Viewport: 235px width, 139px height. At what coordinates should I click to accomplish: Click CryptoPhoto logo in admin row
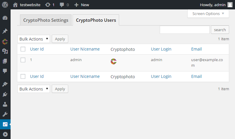(114, 61)
